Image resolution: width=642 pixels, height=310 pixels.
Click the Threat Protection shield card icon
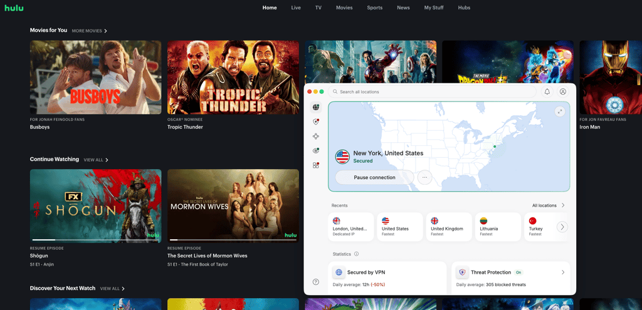click(x=462, y=272)
